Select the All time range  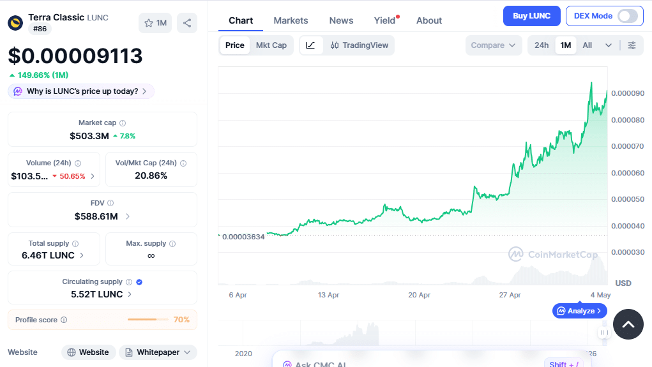click(587, 45)
